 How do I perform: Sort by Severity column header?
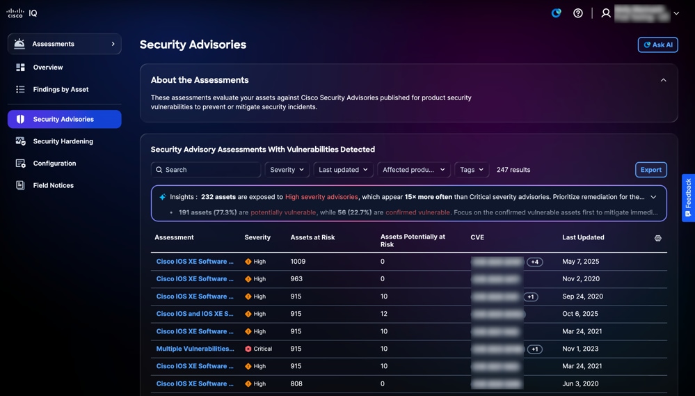257,237
